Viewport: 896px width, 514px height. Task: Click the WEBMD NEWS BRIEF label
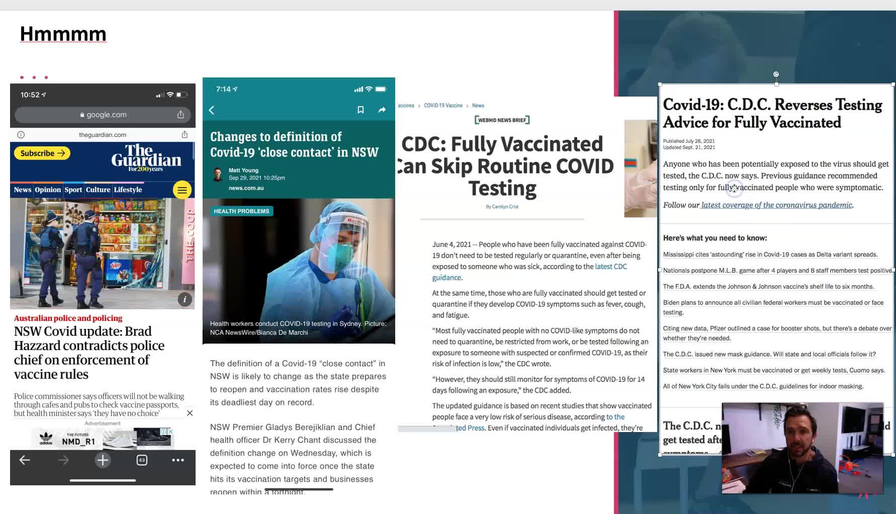tap(502, 120)
